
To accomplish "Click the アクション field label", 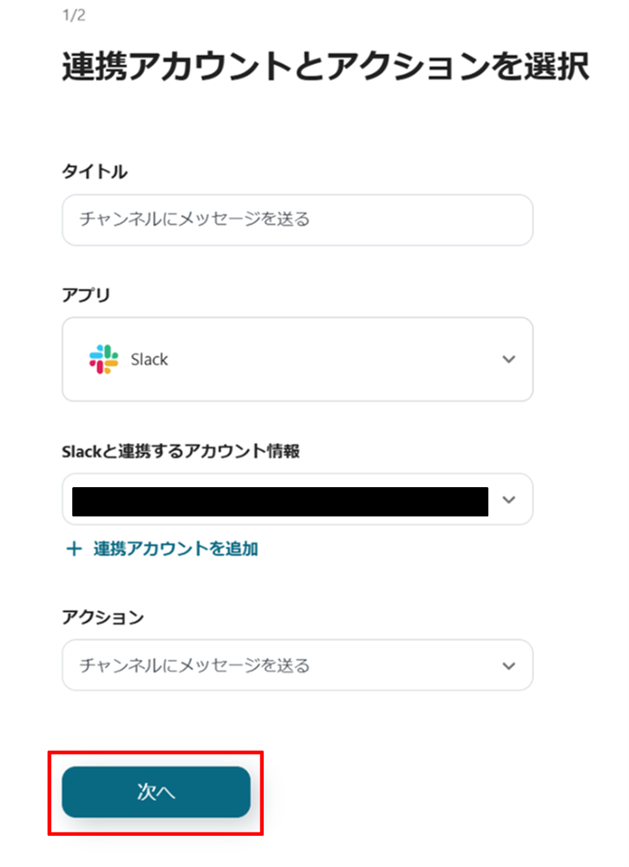I will pyautogui.click(x=103, y=617).
